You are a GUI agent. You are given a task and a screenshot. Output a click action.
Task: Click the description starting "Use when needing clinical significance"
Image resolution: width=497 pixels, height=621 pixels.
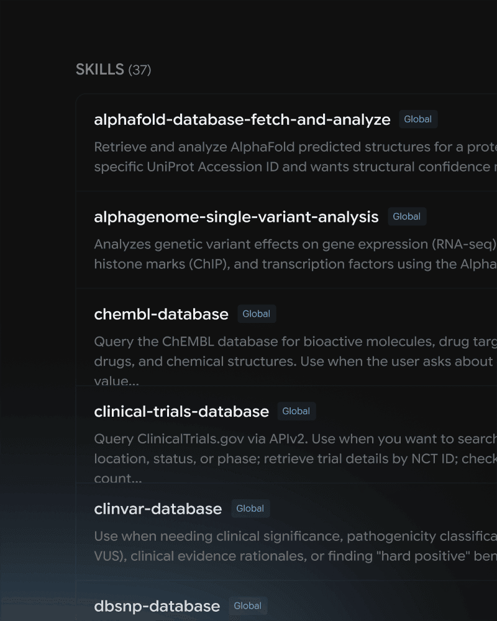point(295,546)
